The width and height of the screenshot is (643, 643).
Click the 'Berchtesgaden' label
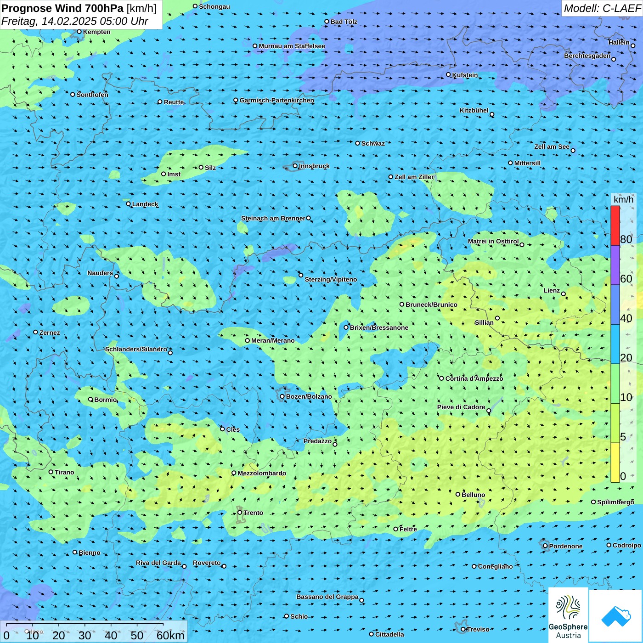coord(587,56)
